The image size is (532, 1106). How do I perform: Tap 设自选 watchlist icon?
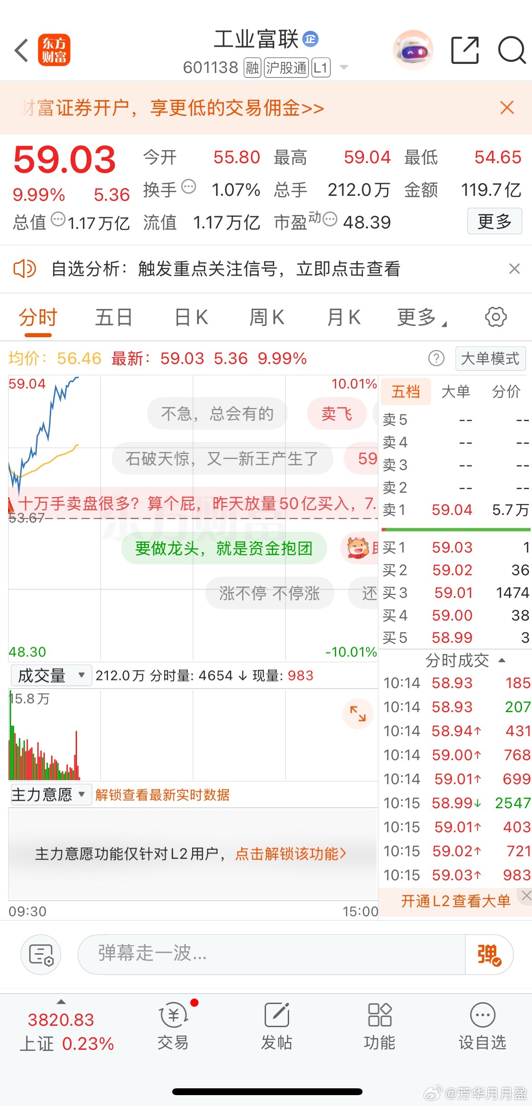pos(483,1026)
